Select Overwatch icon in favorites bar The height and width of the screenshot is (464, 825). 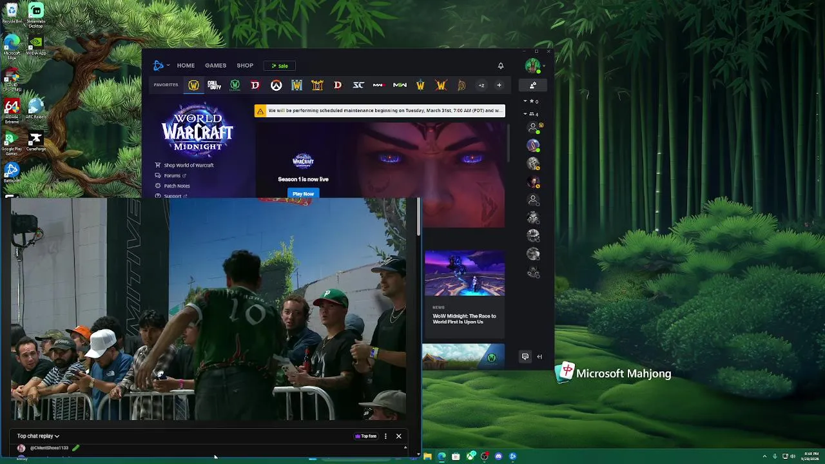coord(276,85)
